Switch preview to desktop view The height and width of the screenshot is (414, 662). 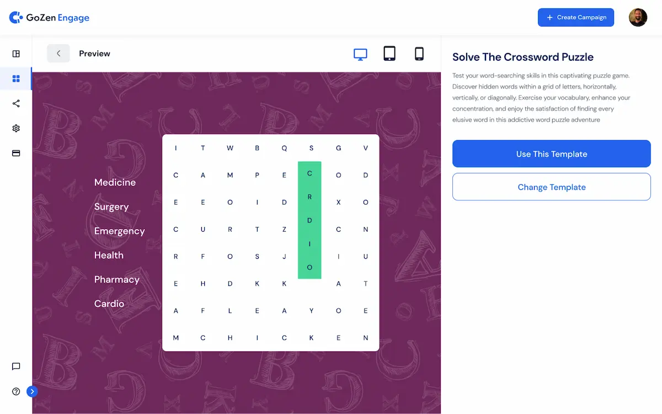[x=361, y=53]
